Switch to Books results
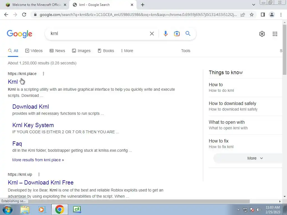This screenshot has height=215, width=287. pyautogui.click(x=106, y=51)
